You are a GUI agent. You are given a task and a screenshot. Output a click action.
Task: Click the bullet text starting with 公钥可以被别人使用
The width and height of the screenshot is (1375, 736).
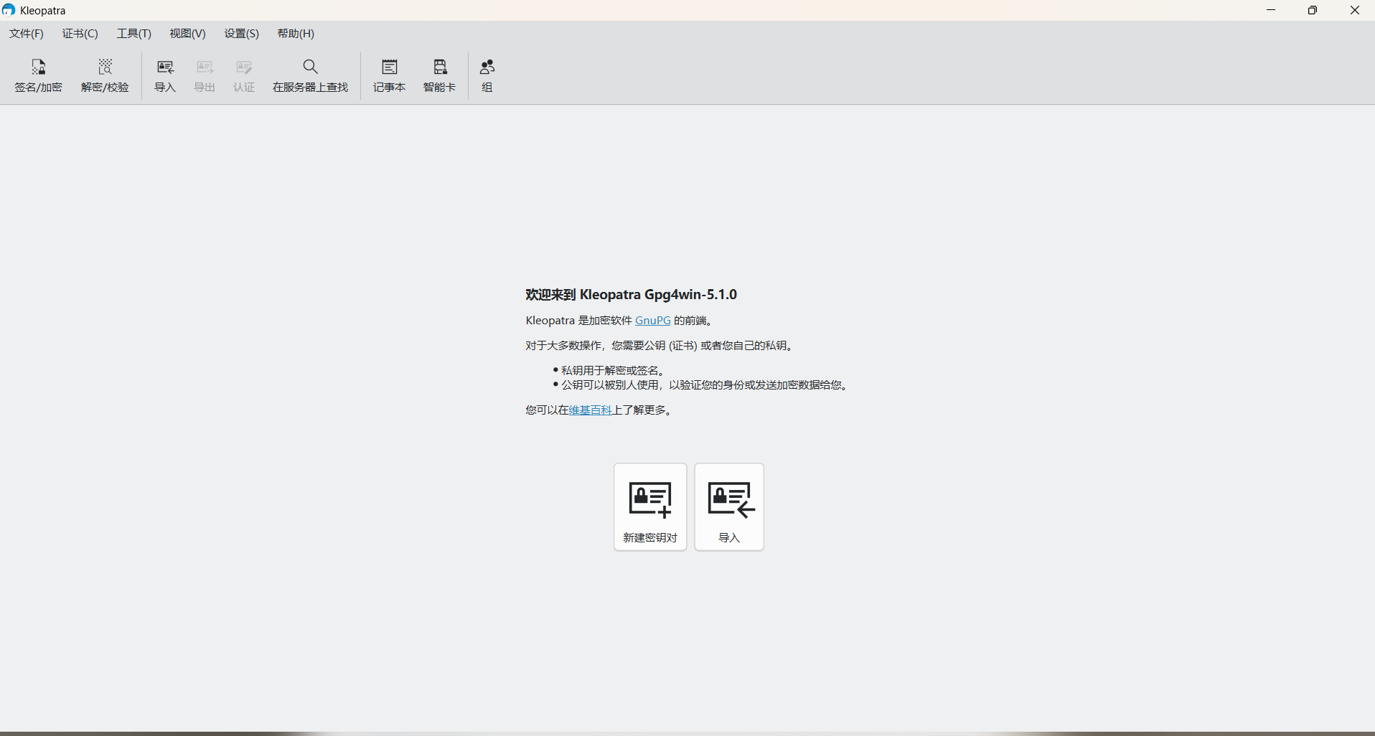705,385
